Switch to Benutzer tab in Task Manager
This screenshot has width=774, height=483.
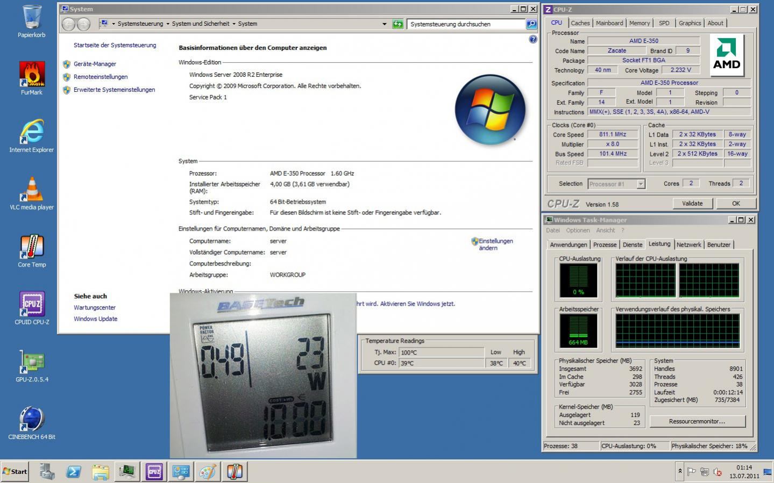click(719, 244)
